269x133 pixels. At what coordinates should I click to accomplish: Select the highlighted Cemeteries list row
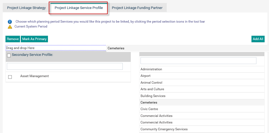click(x=202, y=102)
